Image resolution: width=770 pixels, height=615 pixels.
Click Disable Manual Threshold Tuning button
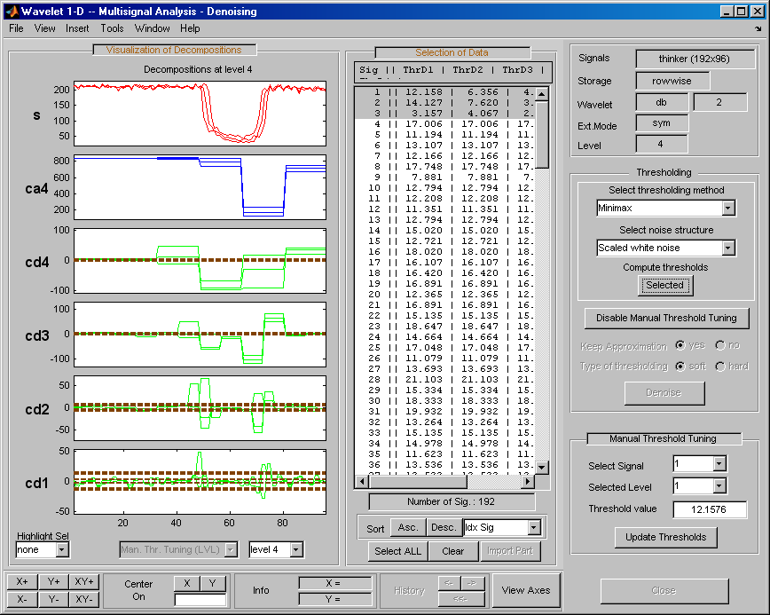coord(665,318)
